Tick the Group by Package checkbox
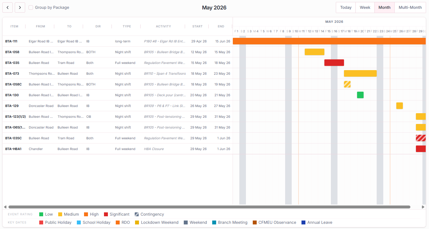The image size is (429, 229). (31, 8)
